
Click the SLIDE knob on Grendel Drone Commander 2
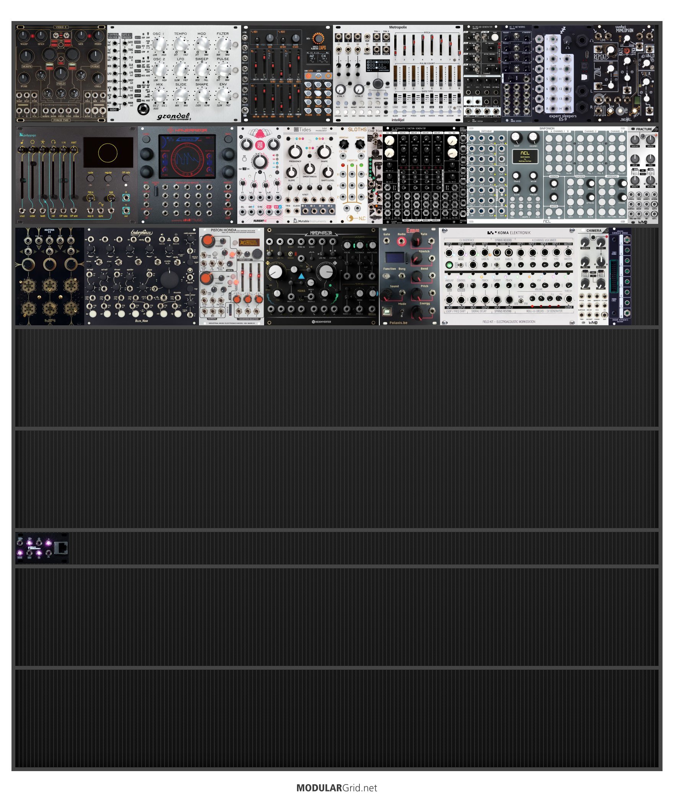coord(181,95)
